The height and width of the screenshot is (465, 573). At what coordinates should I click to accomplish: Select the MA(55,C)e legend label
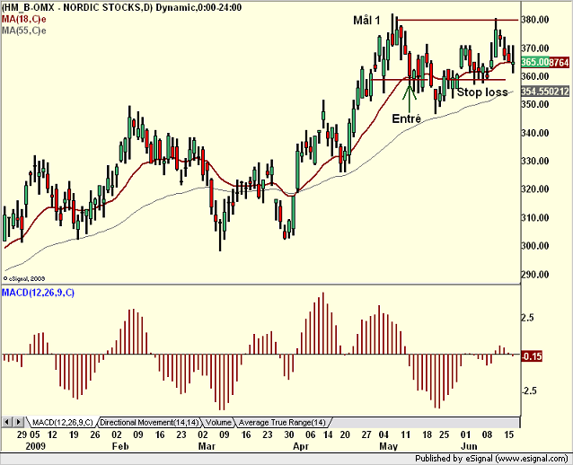[23, 31]
